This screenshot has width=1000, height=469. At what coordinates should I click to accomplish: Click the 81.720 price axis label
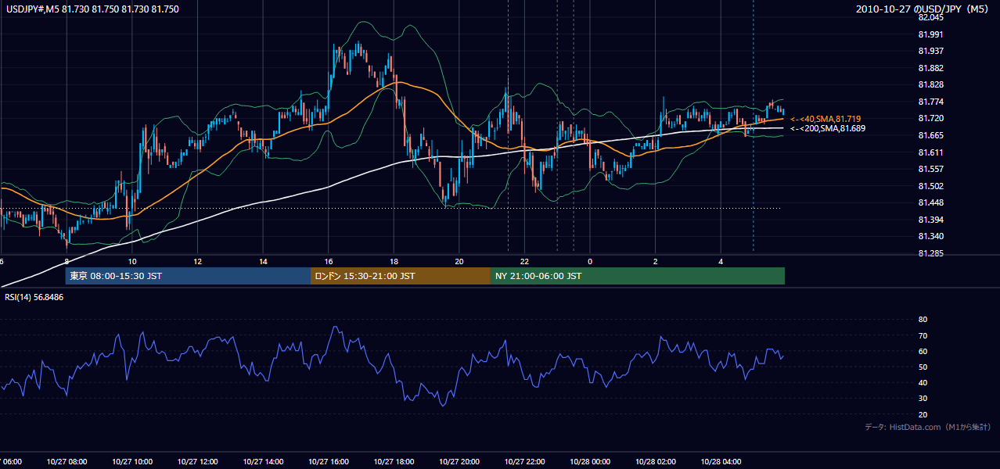[x=932, y=118]
